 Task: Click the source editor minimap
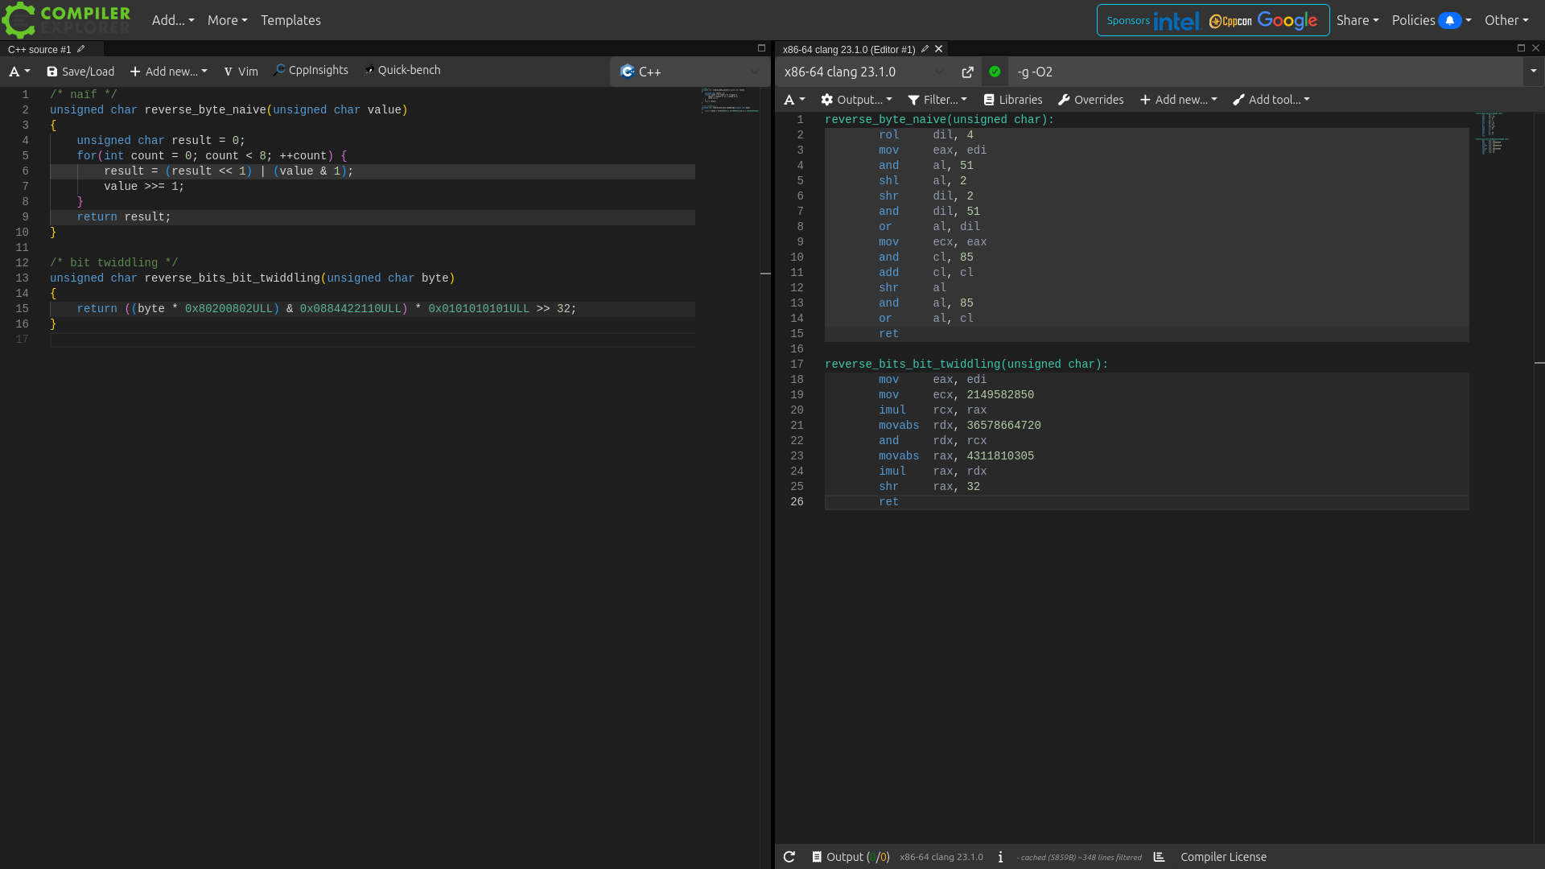coord(730,100)
